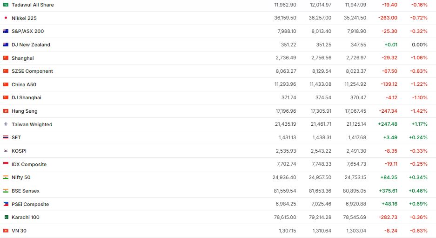
Task: Click the New Zealand flag icon
Action: 6,45
